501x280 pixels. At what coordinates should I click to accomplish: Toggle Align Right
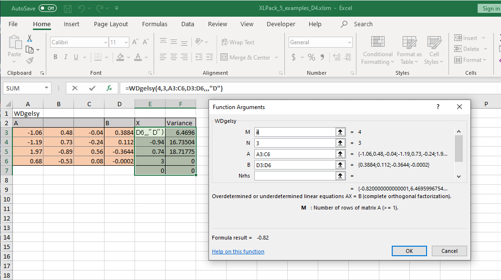pos(184,57)
